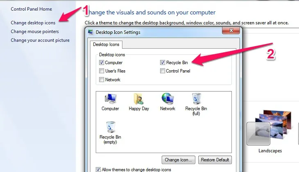
Task: Uncheck the Computer checkbox
Action: (102, 63)
